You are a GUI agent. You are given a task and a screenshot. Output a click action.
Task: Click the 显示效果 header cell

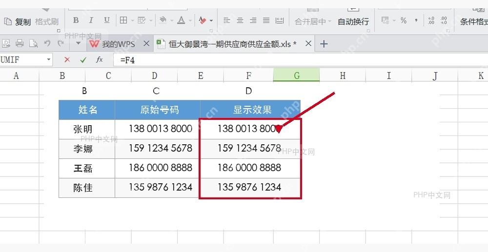tap(250, 110)
